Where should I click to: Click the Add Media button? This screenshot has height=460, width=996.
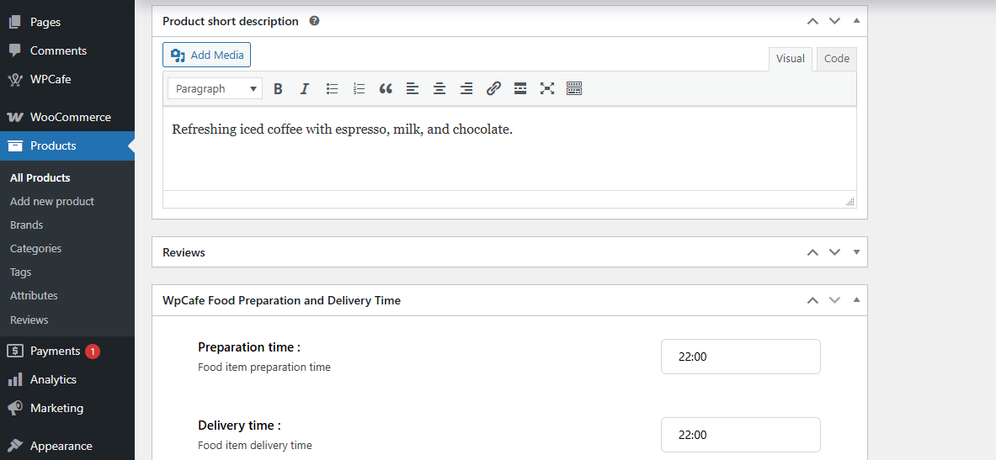[x=206, y=56]
